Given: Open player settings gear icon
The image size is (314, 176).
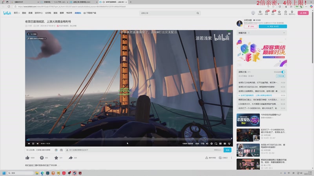Looking at the screenshot, I should tap(212, 144).
